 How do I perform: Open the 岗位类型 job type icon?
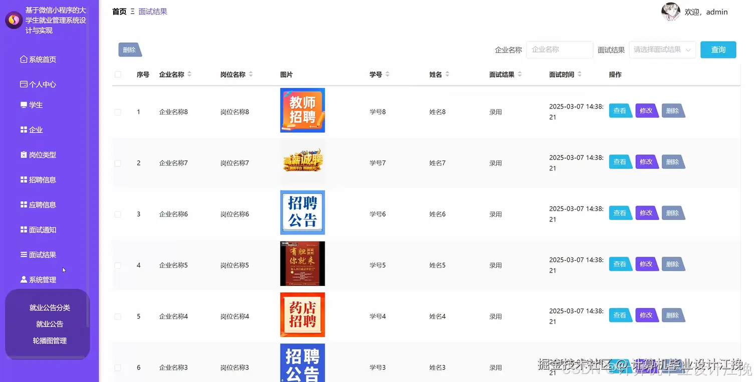(x=23, y=154)
